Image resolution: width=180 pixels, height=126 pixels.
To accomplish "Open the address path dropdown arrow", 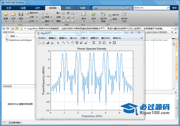I will pyautogui.click(x=172, y=28).
